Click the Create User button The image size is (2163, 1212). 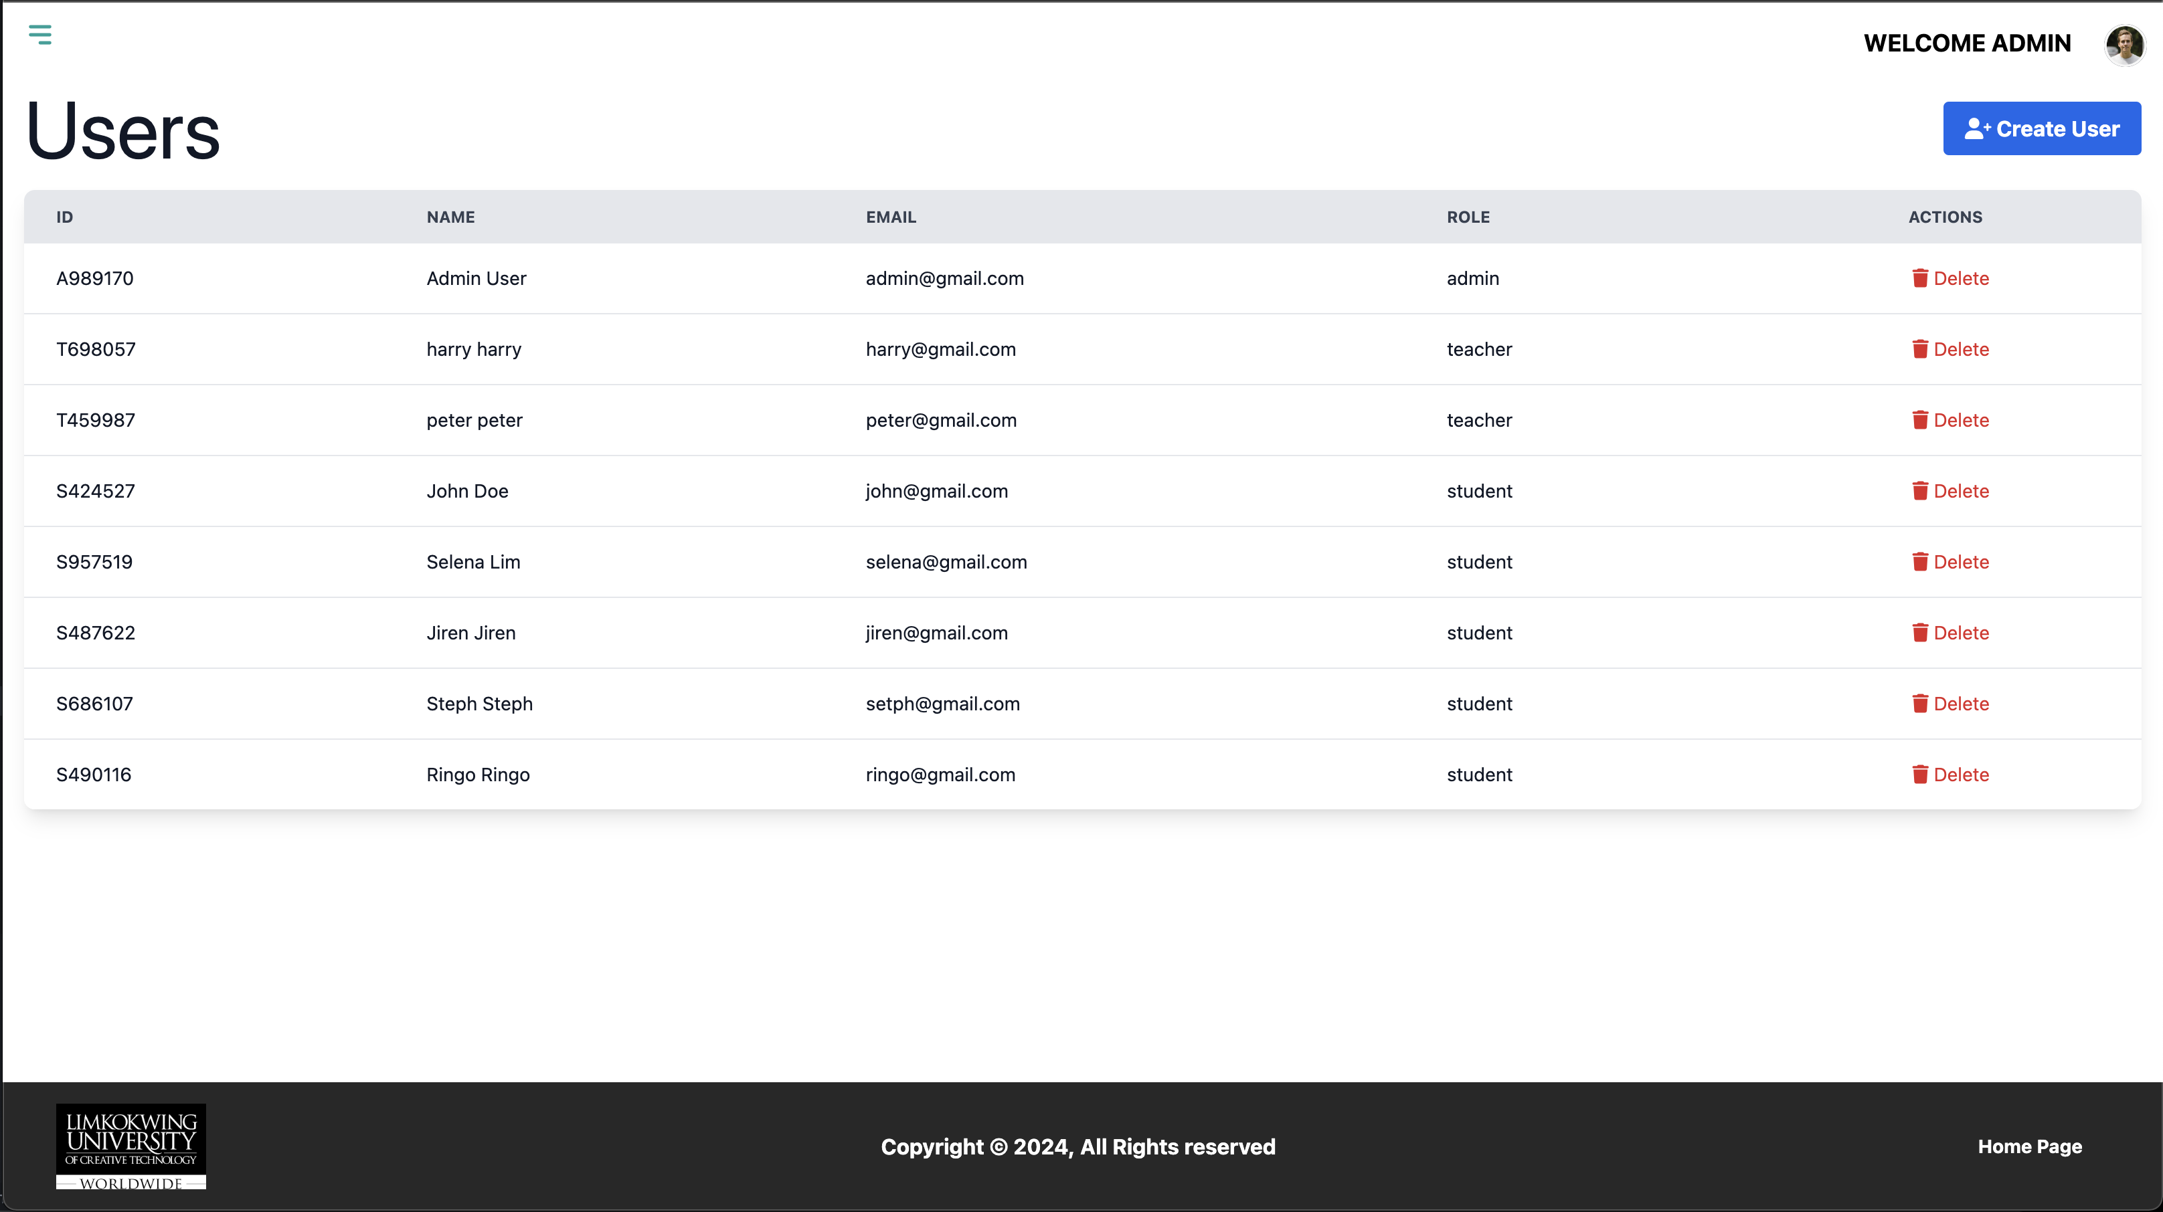[2041, 128]
